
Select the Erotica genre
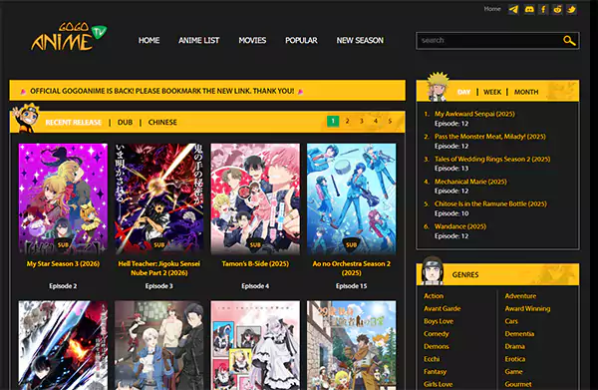[515, 359]
